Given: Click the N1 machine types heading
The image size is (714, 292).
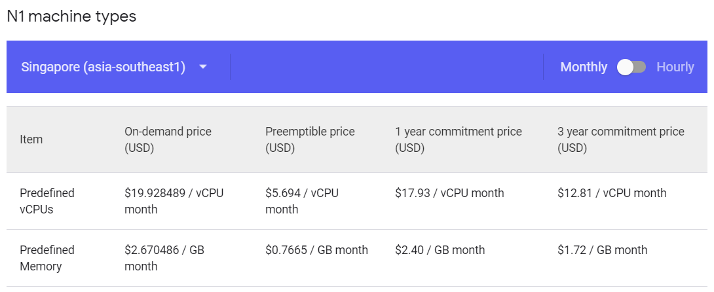Looking at the screenshot, I should (71, 16).
